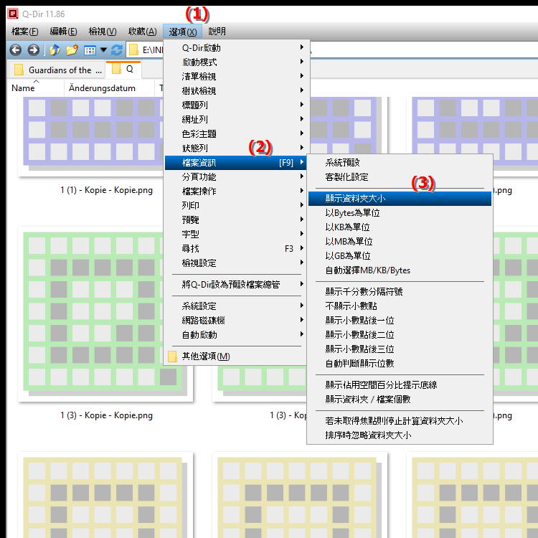Open the 檢視(V) menu

point(103,32)
